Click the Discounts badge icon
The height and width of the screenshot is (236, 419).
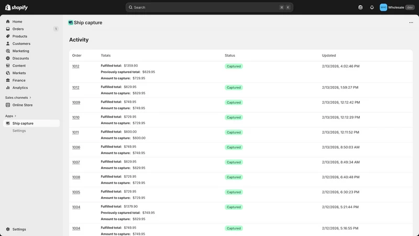(x=8, y=58)
